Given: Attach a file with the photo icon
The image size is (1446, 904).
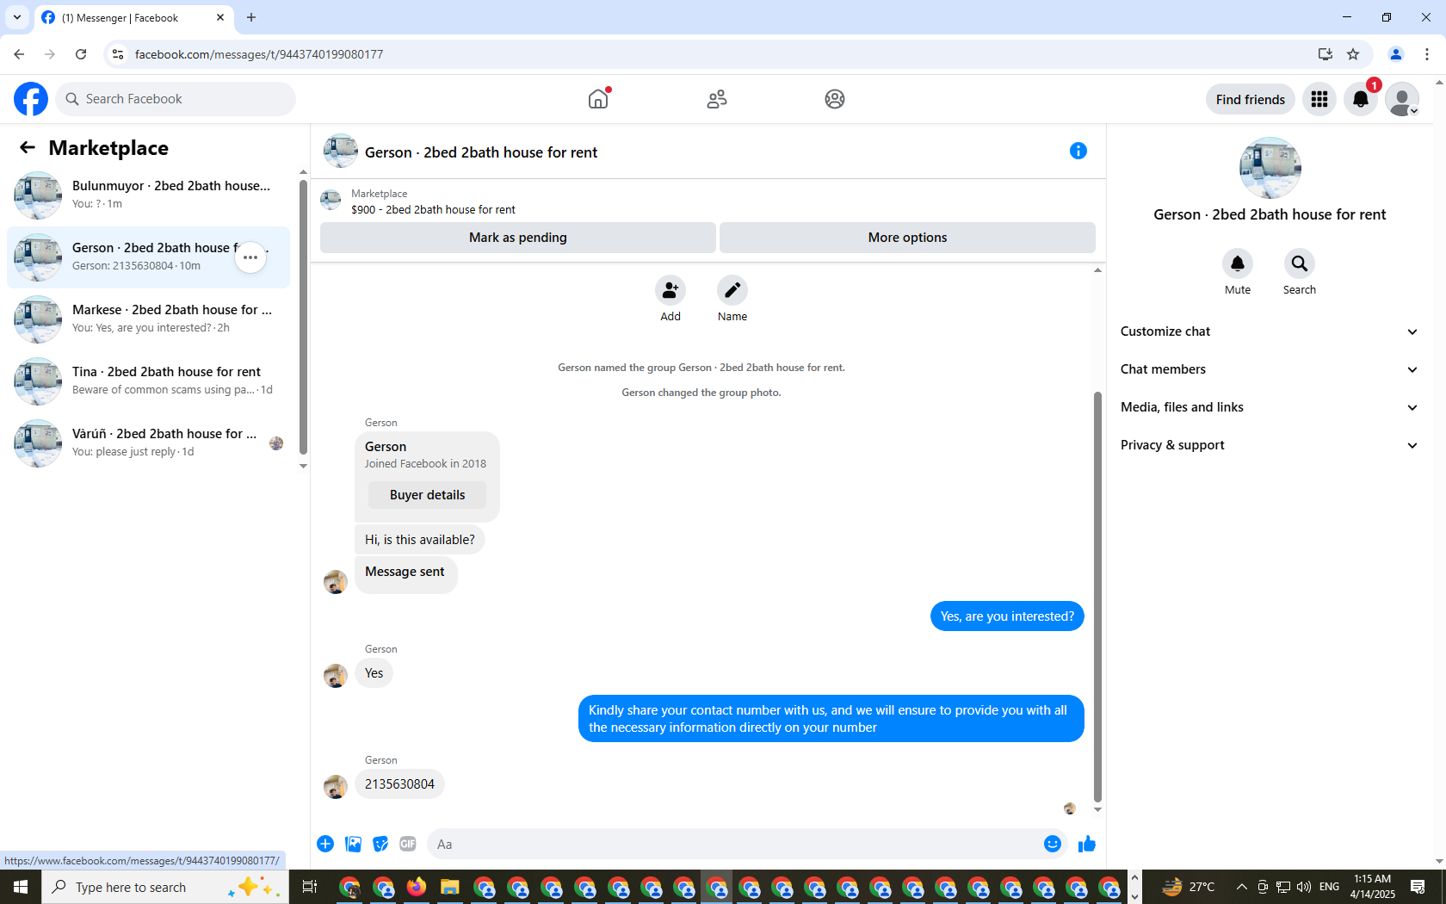Looking at the screenshot, I should pos(353,844).
